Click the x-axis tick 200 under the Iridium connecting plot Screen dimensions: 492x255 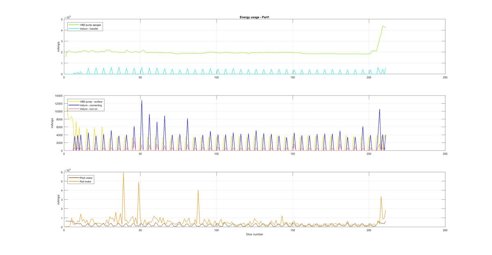(369, 154)
